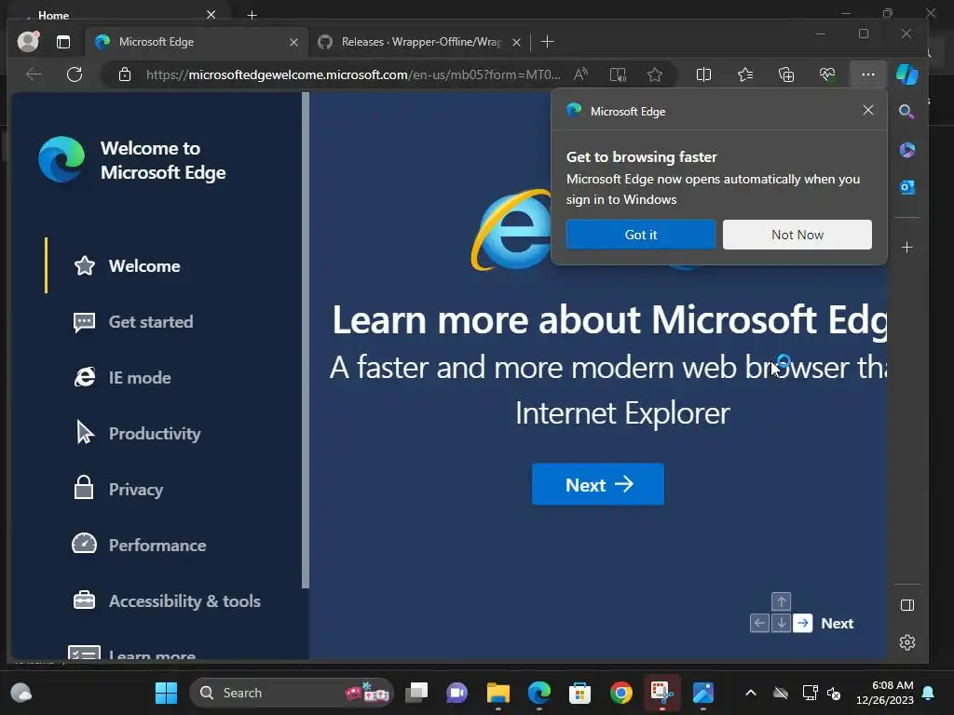Close the Microsoft Edge tab
954x715 pixels.
(293, 42)
